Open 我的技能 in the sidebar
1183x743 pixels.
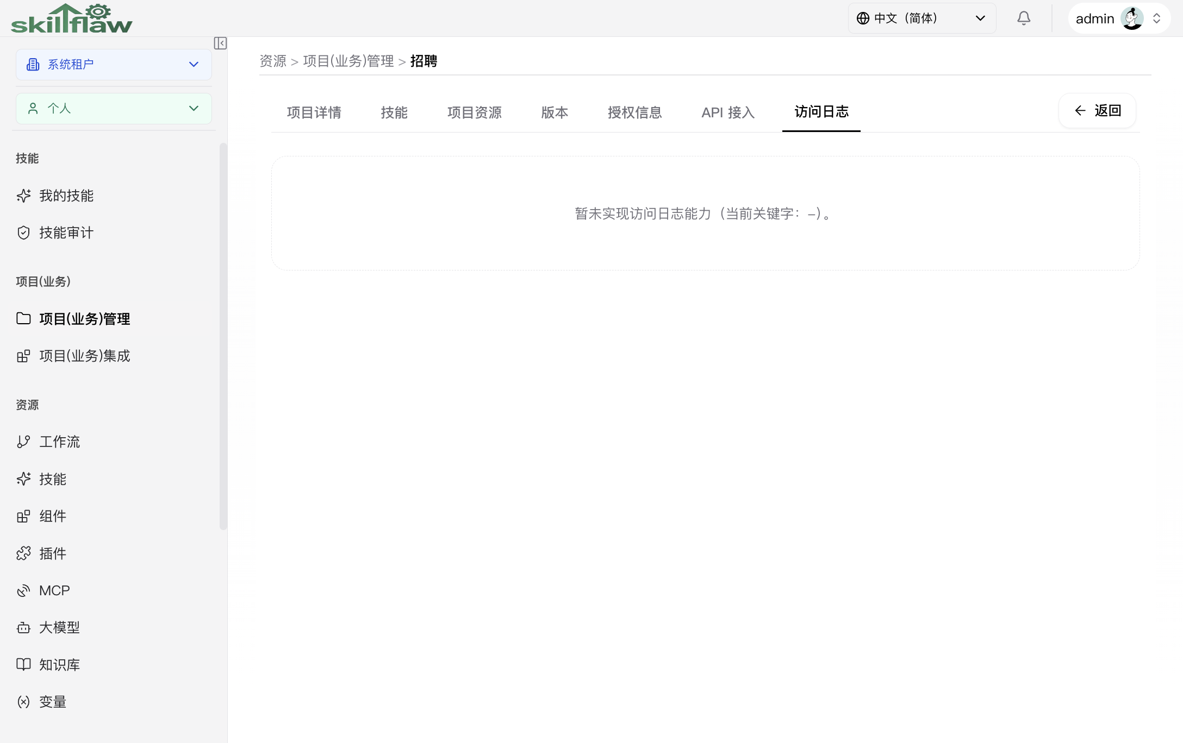(114, 196)
